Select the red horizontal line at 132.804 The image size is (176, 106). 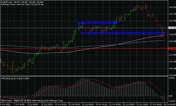point(84,48)
